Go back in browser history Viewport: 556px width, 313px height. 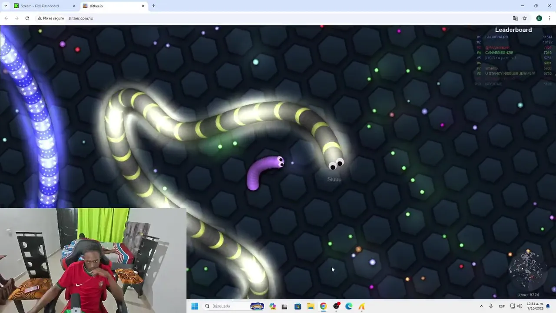[x=6, y=18]
